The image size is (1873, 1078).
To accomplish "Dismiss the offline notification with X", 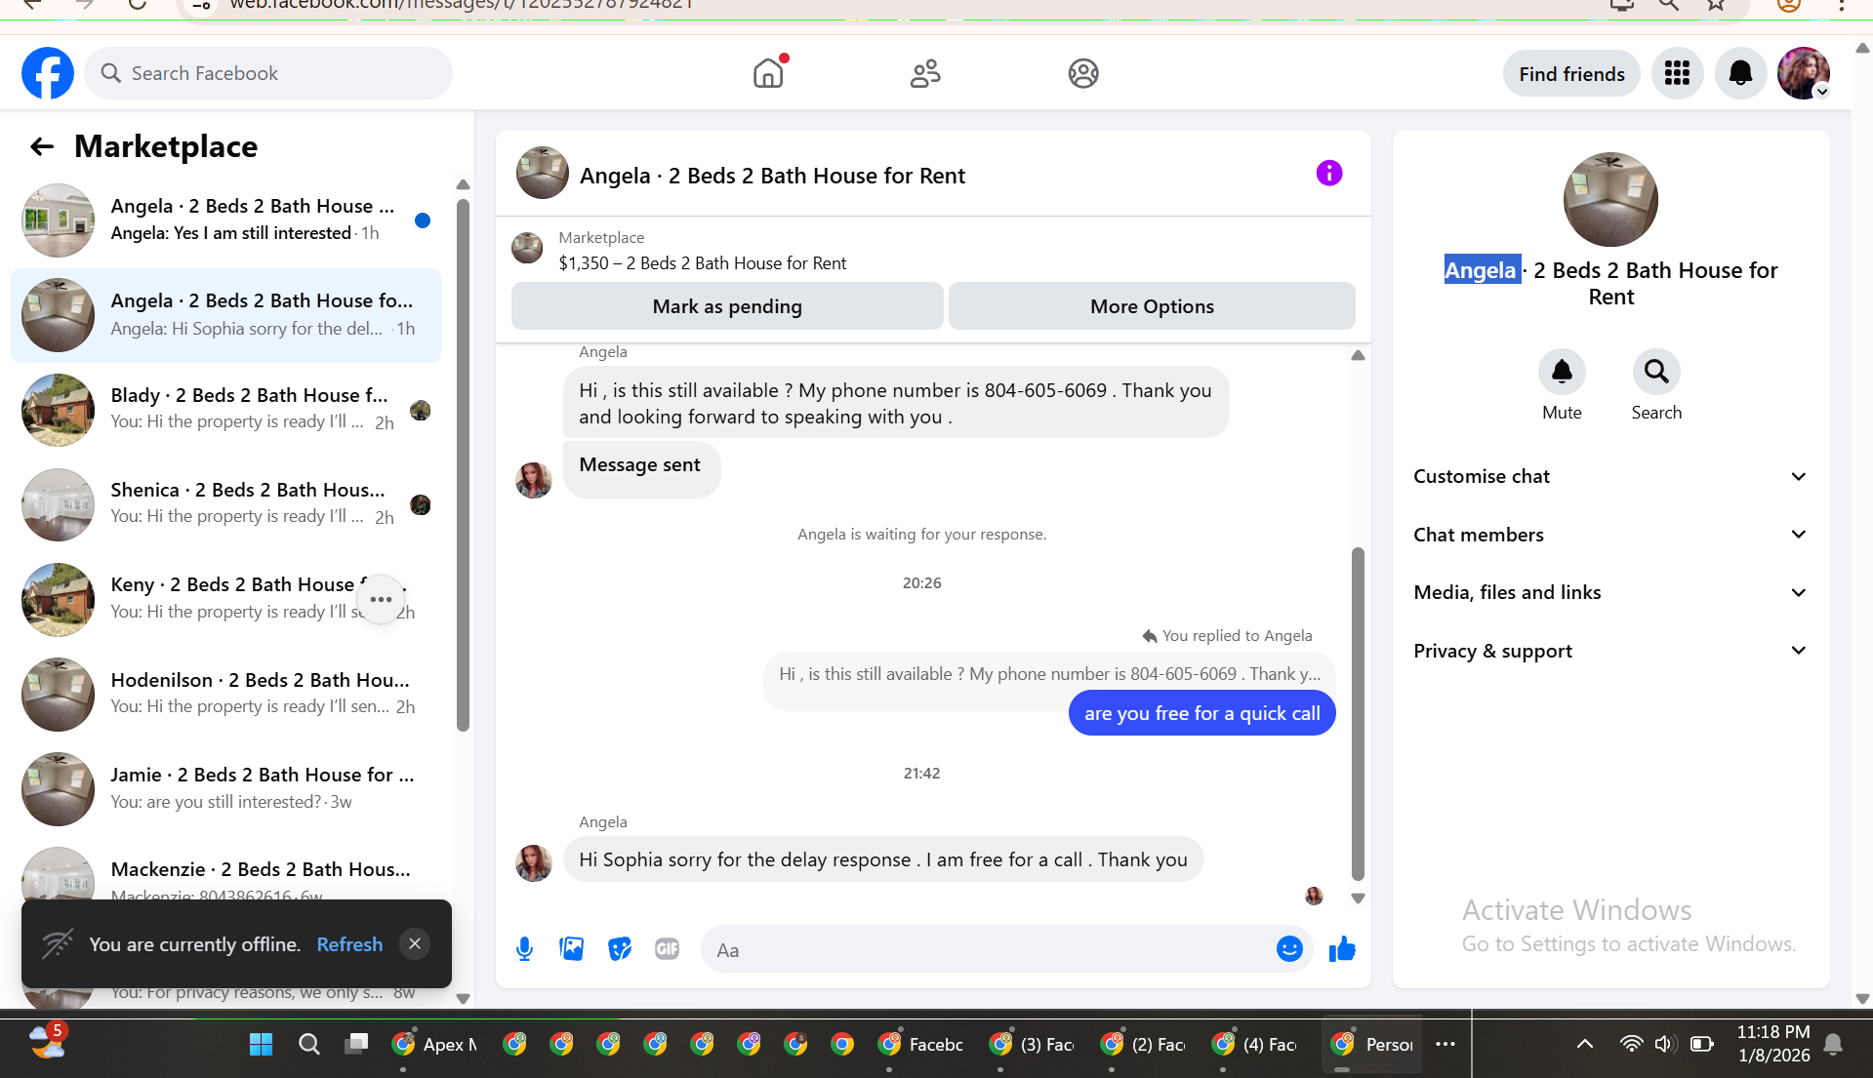I will pos(415,943).
